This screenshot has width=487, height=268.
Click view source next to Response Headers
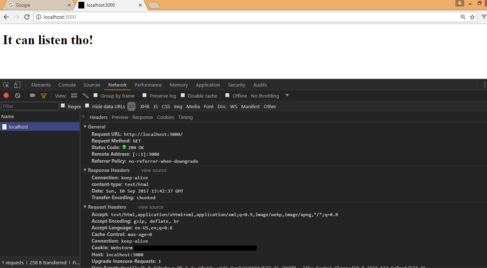[x=154, y=170]
